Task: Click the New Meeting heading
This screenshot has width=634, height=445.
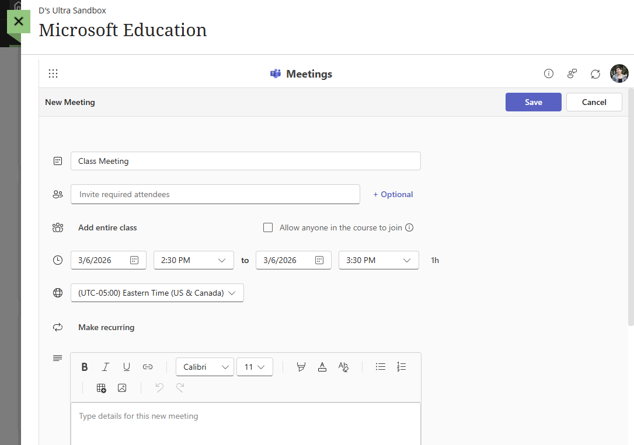Action: coord(70,102)
